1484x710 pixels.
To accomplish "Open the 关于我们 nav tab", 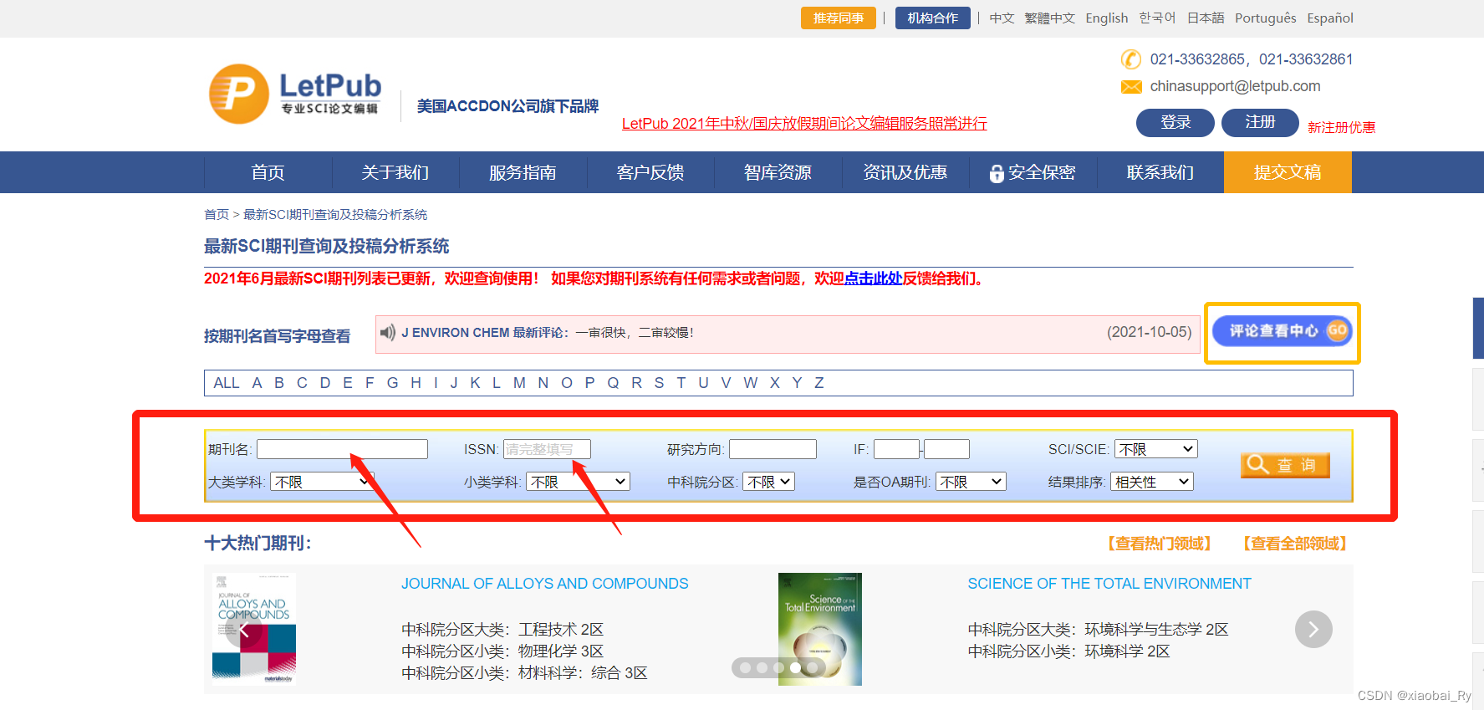I will [x=395, y=172].
